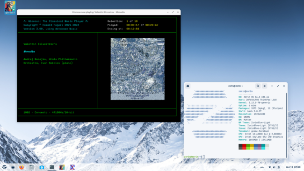Open the clock showing Oct 12 07:58
Viewport: 304px width, 171px height.
(x=293, y=167)
